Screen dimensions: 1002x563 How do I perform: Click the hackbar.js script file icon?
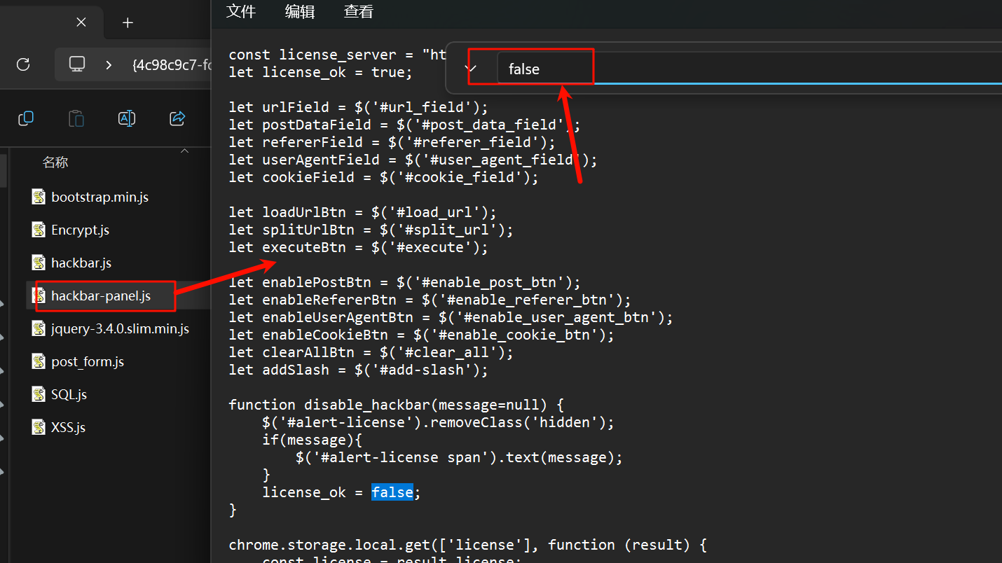[39, 263]
